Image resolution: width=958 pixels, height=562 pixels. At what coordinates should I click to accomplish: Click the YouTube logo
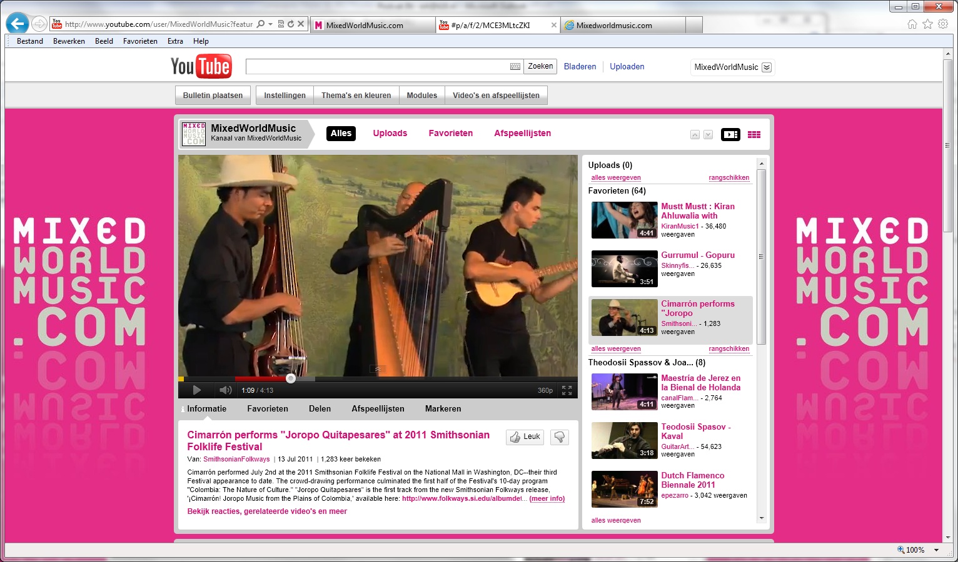click(x=201, y=66)
